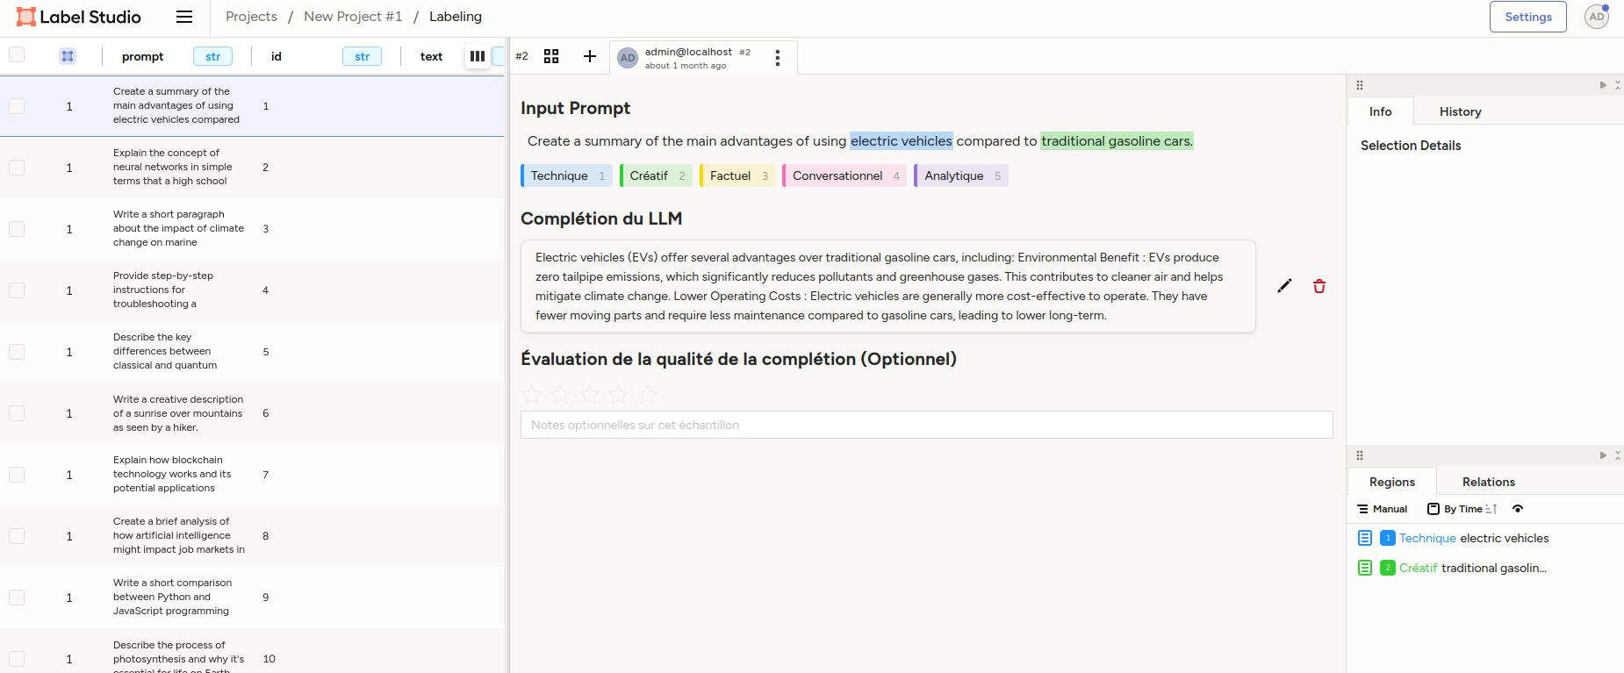Select the purple Analytique label
Viewport: 1624px width, 673px height.
click(960, 175)
